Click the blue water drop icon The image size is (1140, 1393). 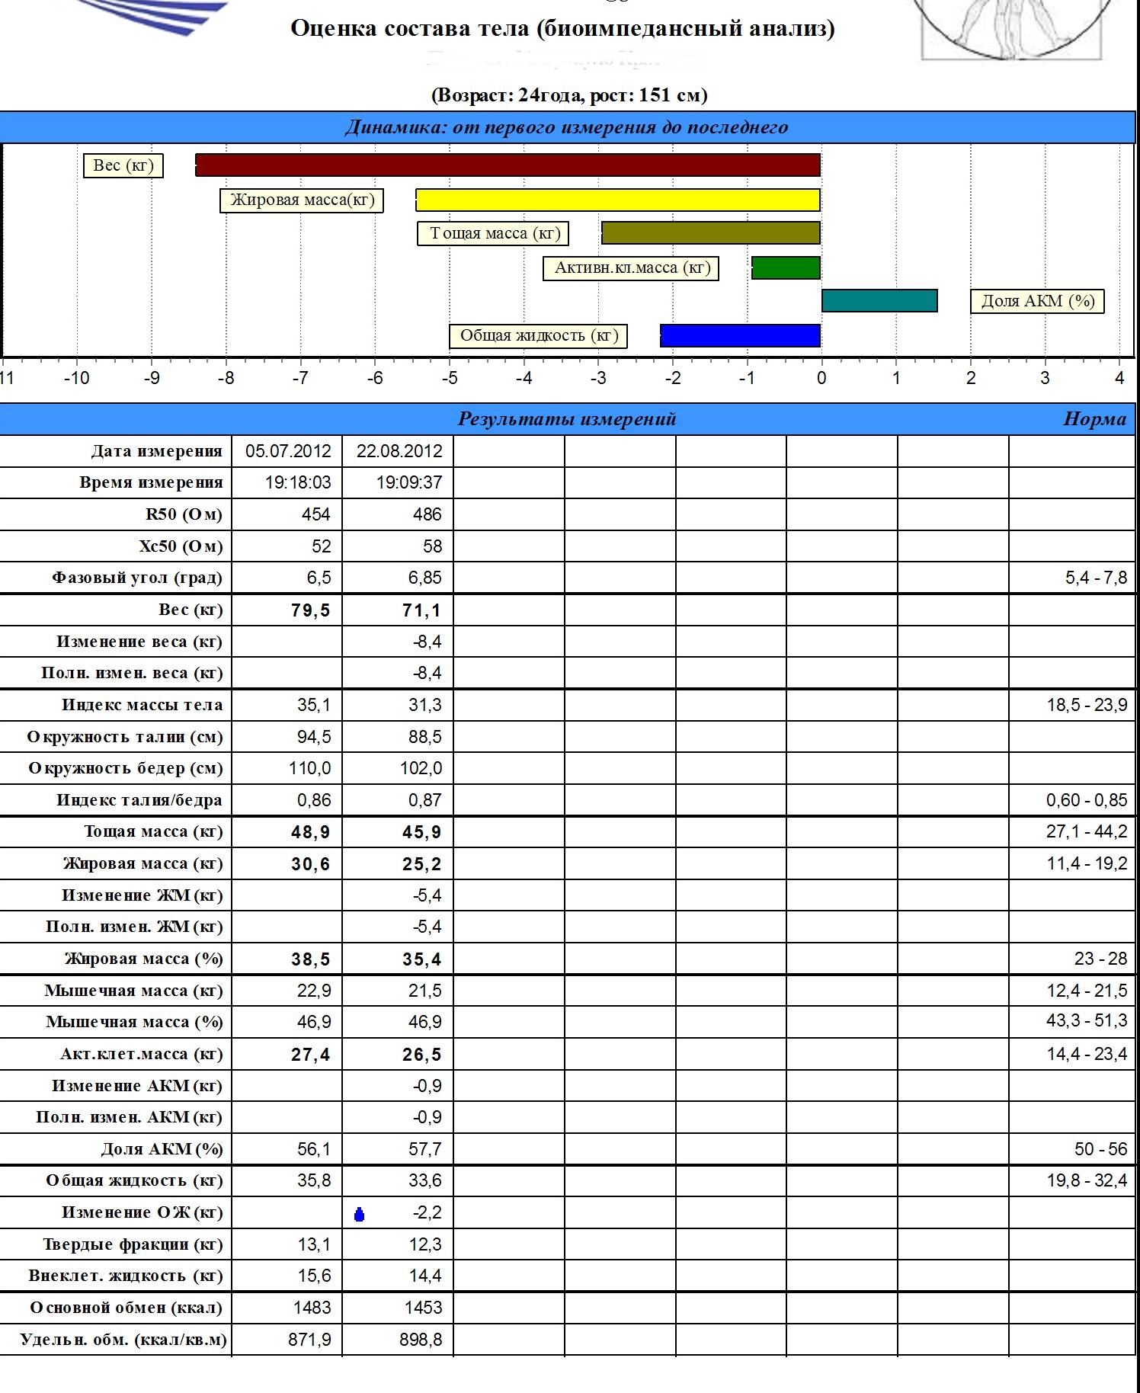coord(360,1214)
